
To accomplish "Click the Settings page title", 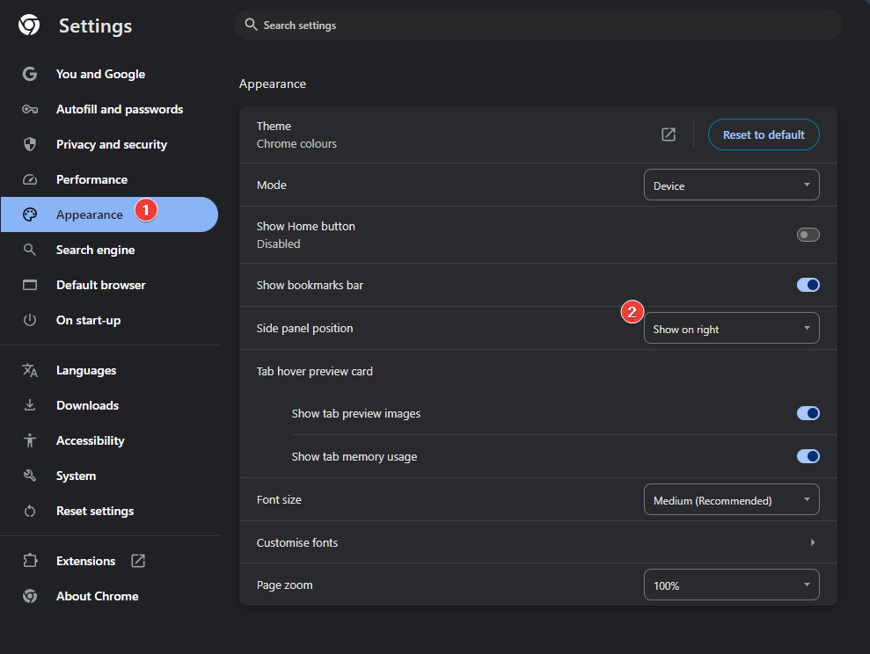I will click(95, 26).
